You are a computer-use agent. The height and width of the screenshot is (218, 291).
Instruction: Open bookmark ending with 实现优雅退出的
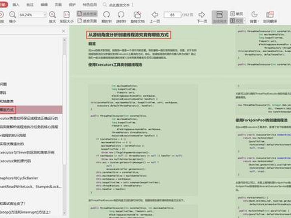coord(12,144)
